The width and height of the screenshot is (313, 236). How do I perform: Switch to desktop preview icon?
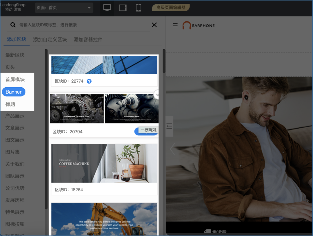point(107,8)
